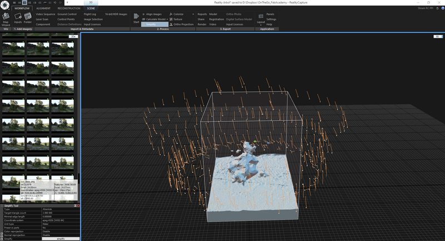Viewport: 445px width, 241px height.
Task: Open the 3D view selector in the viewport corner
Action: 438,36
